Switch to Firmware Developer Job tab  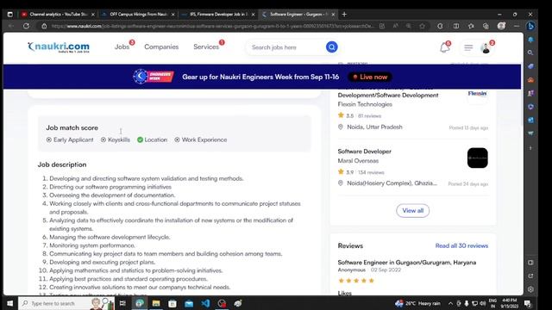(218, 15)
